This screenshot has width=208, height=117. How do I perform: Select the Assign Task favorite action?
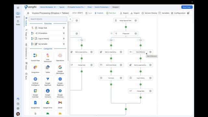[48, 28]
